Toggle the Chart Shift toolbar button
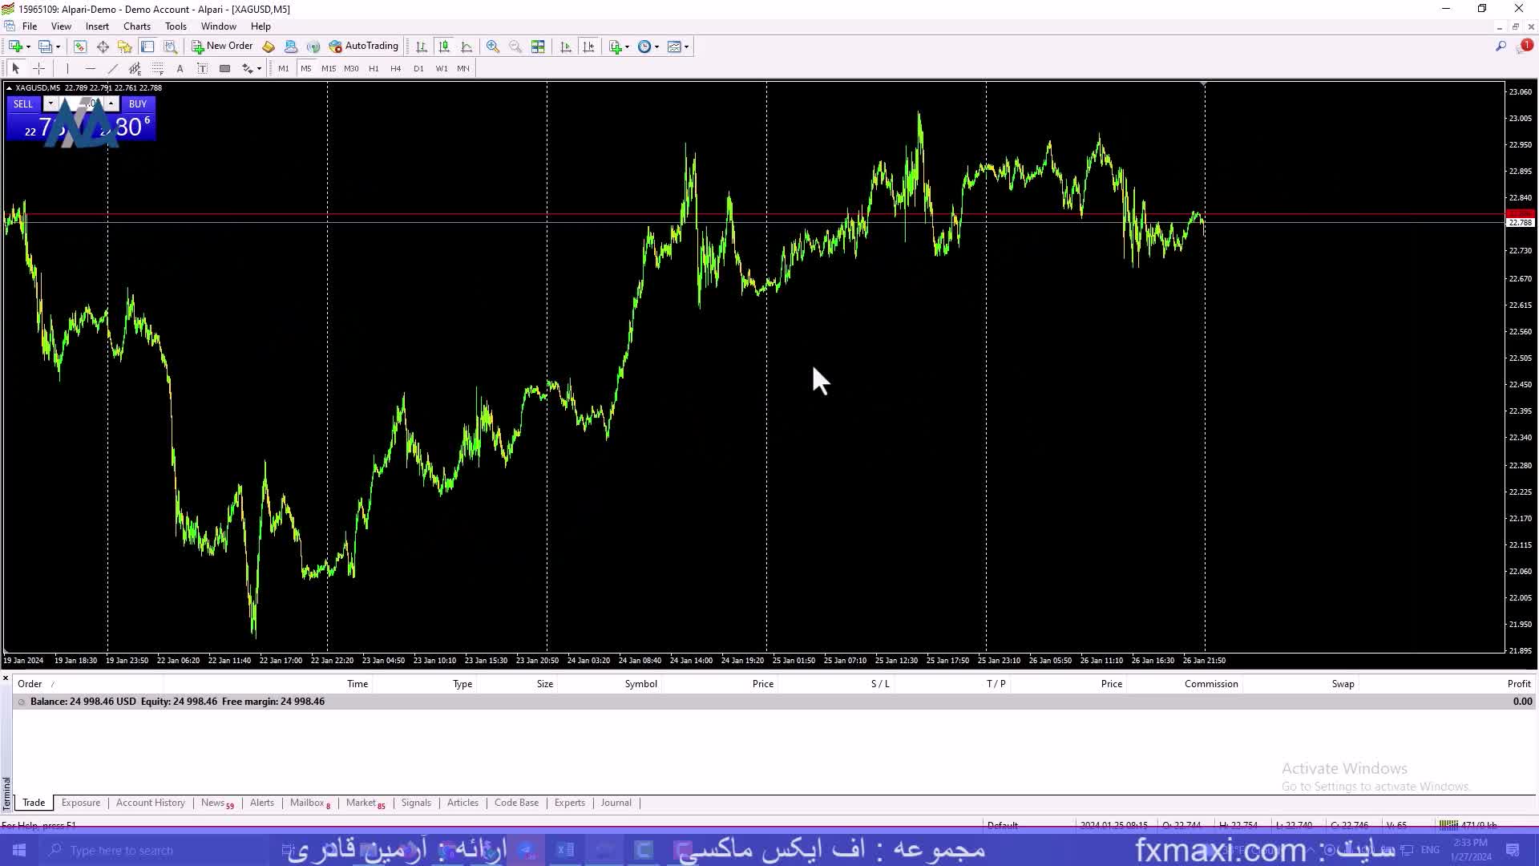The width and height of the screenshot is (1539, 866). point(589,47)
